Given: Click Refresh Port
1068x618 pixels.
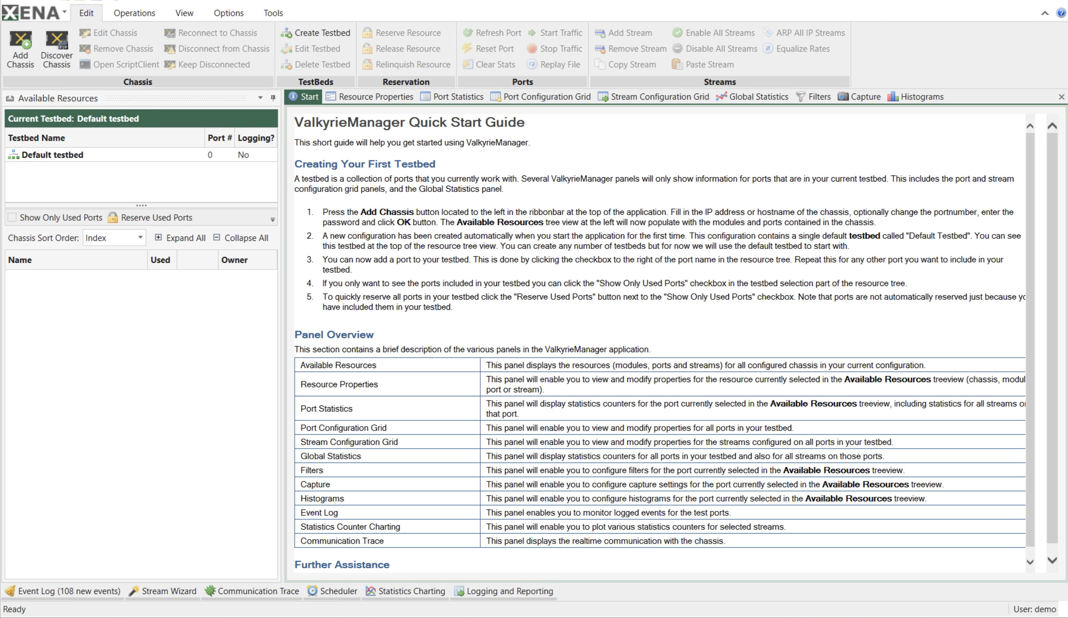Looking at the screenshot, I should click(x=492, y=32).
